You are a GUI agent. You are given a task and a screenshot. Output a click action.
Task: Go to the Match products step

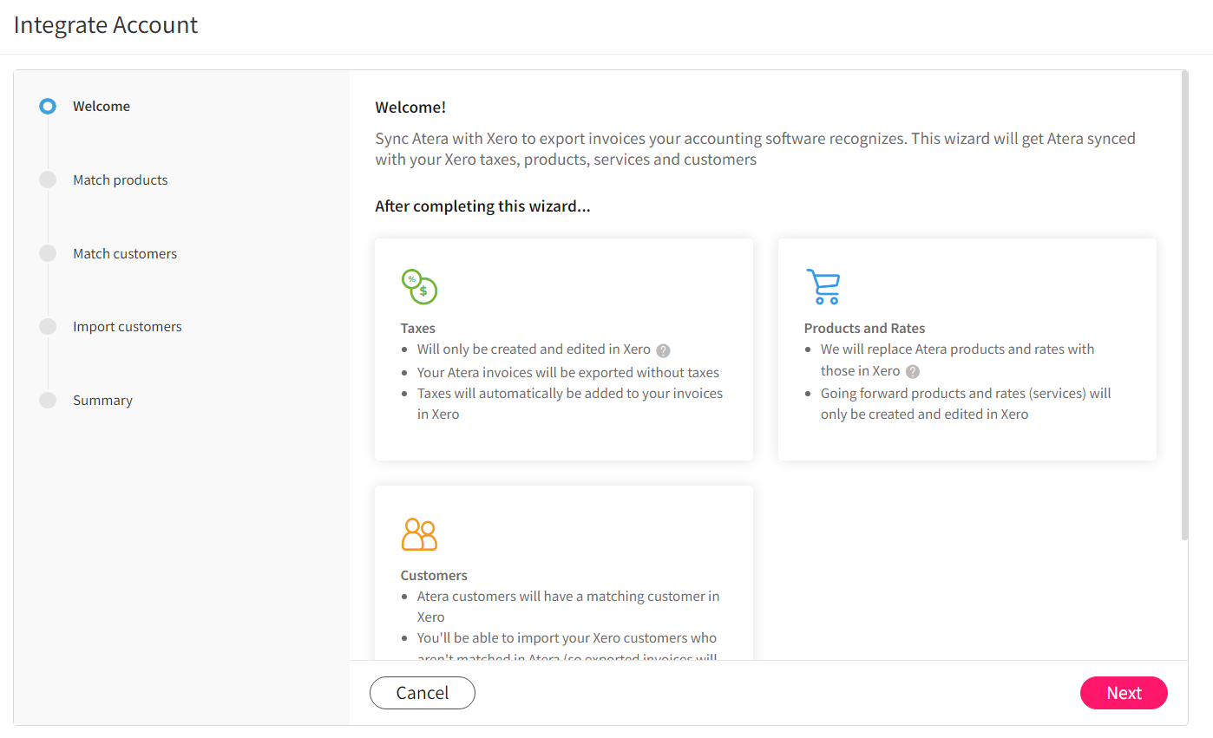click(x=121, y=180)
